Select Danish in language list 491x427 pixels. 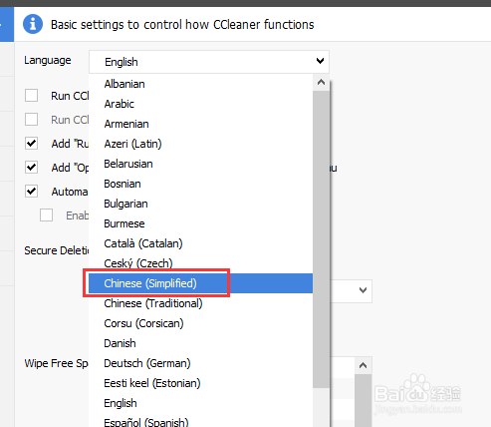coord(200,343)
